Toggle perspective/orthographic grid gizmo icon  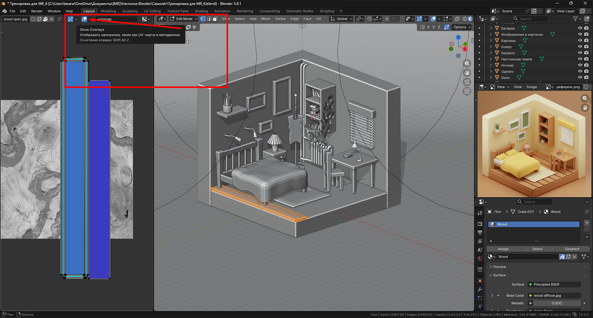(467, 91)
